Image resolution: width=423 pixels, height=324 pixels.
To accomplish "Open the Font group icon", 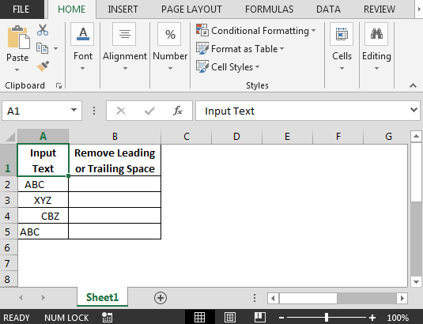I will pyautogui.click(x=82, y=34).
